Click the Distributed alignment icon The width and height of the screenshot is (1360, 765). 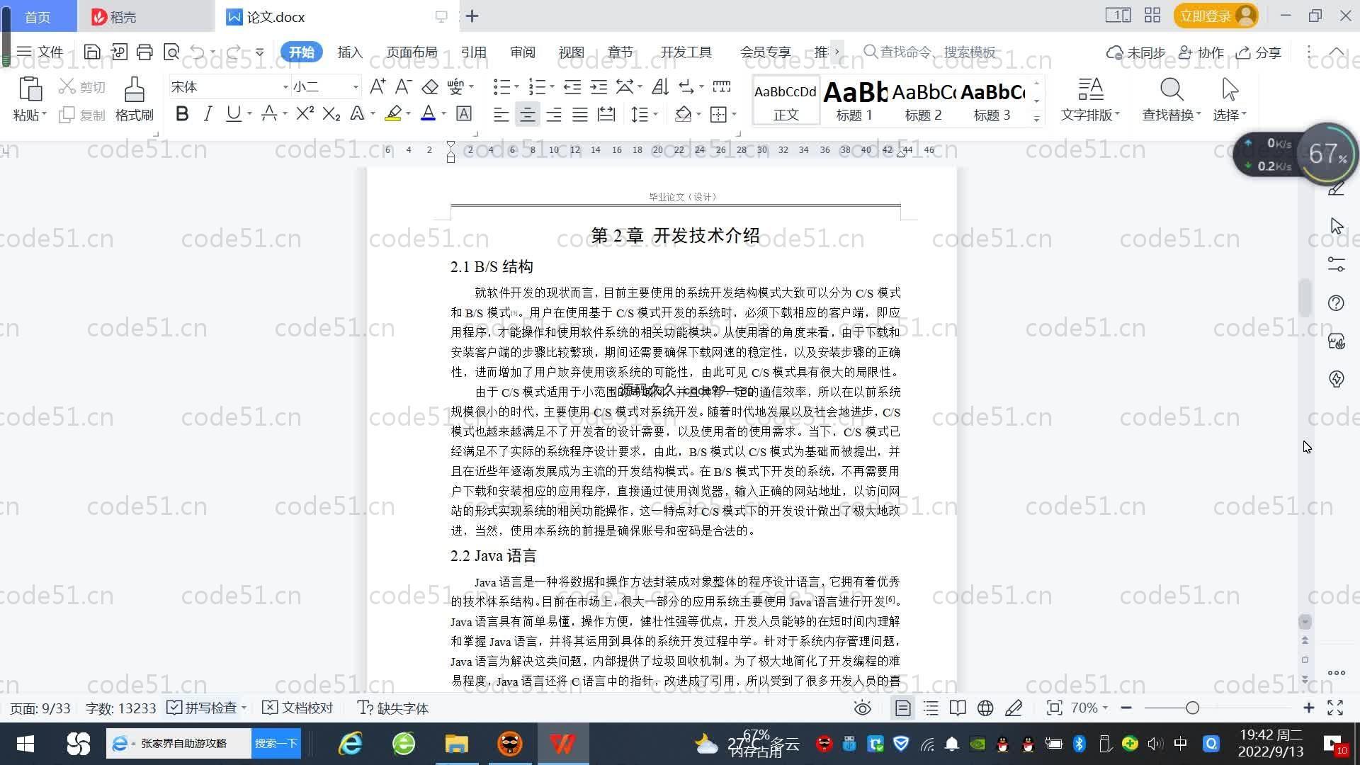[606, 114]
